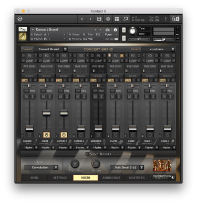Disable the Outside 1 mic power button
The height and width of the screenshot is (204, 197).
click(x=64, y=134)
